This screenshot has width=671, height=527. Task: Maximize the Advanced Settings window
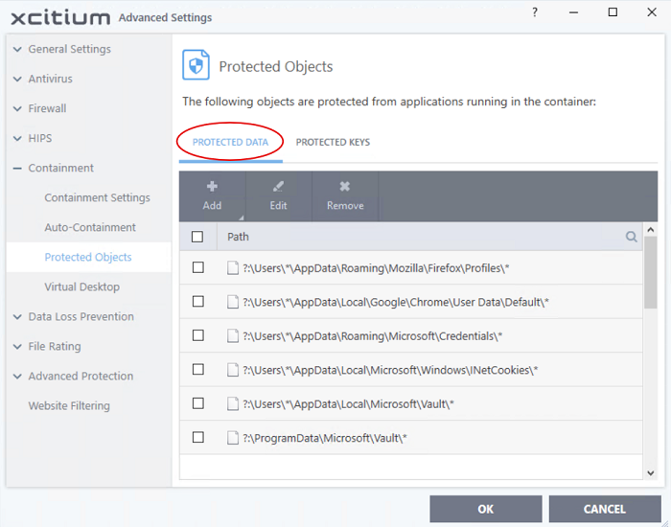[613, 11]
